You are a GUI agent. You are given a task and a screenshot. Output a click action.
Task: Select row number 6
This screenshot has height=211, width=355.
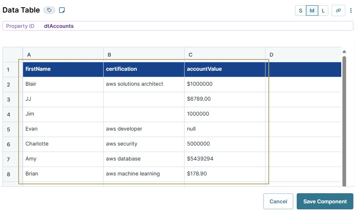[13, 144]
